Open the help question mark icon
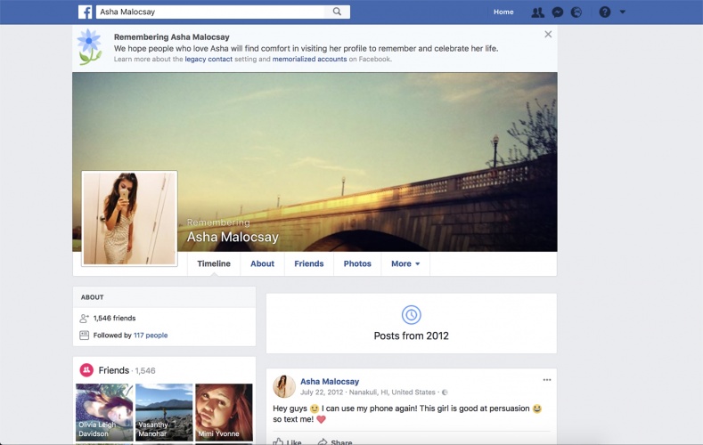Viewport: 703px width, 445px height. coord(605,12)
